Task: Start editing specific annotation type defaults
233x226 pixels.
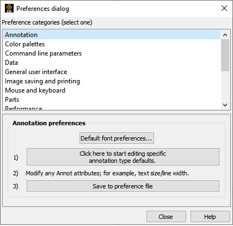Action: (123, 157)
